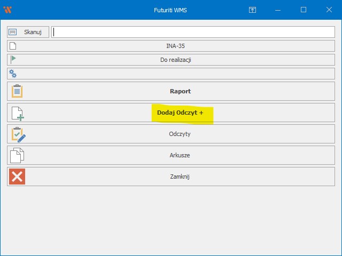Click the Futuriti logo in the title bar
The width and height of the screenshot is (342, 256).
tap(7, 10)
